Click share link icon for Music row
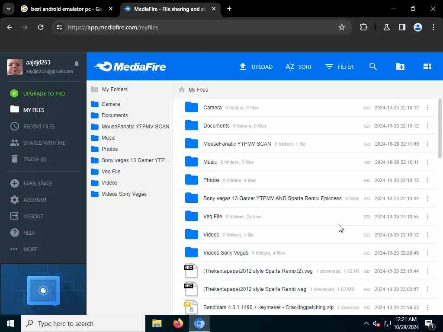The width and height of the screenshot is (443, 332). (367, 163)
